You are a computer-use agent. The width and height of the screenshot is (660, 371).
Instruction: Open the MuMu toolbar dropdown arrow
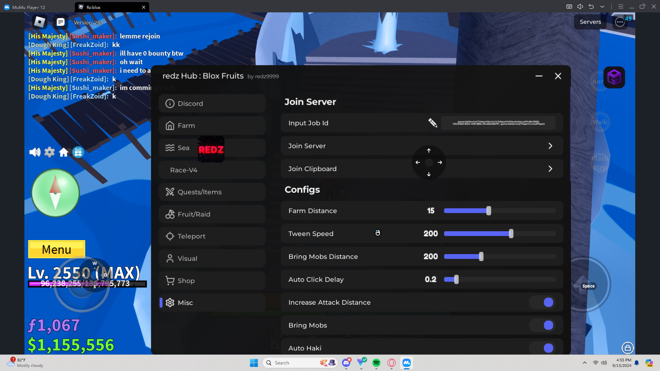602,7
